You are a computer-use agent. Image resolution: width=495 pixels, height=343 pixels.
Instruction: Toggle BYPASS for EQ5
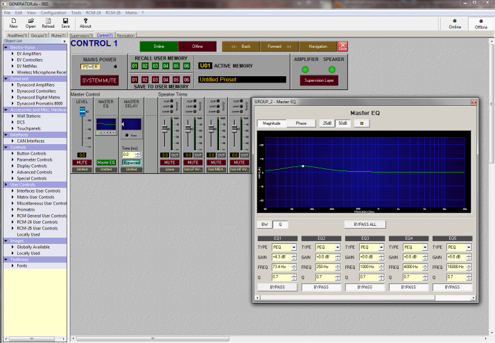[x=453, y=287]
